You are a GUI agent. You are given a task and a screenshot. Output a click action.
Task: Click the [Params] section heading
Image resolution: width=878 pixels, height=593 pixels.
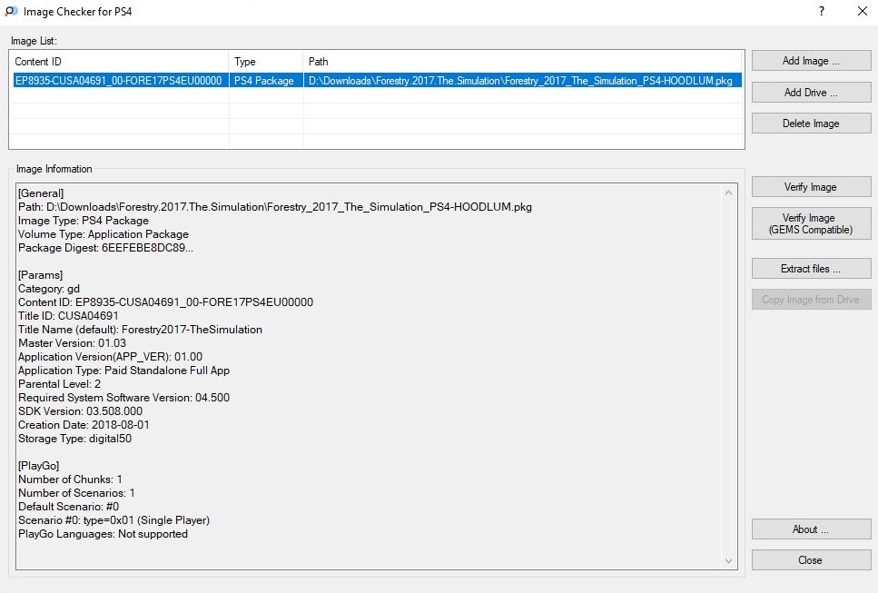pos(40,275)
